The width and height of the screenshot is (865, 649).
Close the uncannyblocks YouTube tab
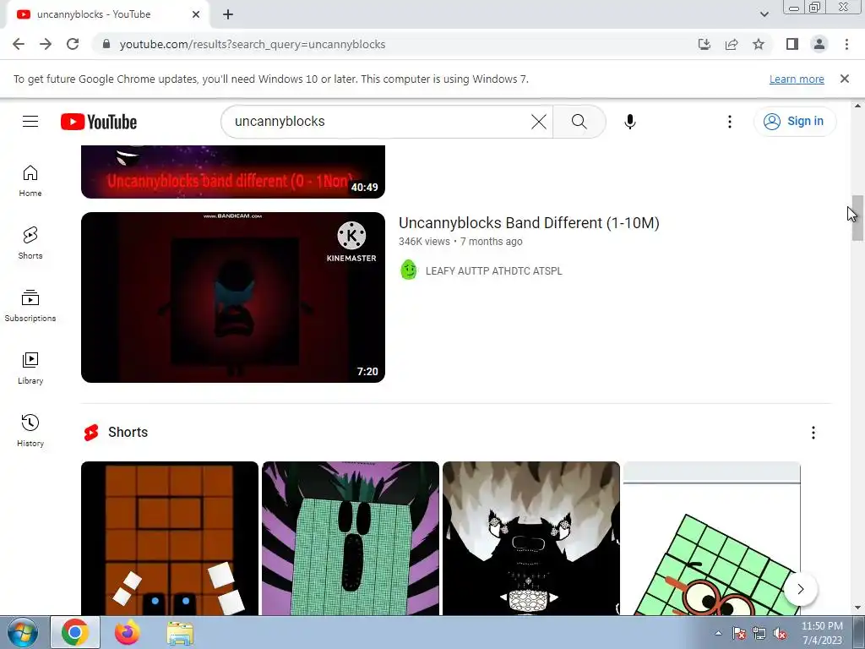pos(196,14)
